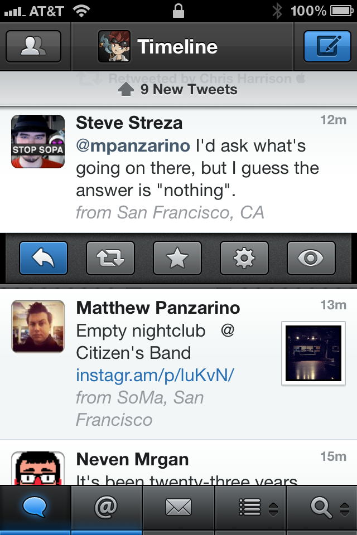This screenshot has width=357, height=535.
Task: Switch to the Timeline tab
Action: pyautogui.click(x=35, y=507)
